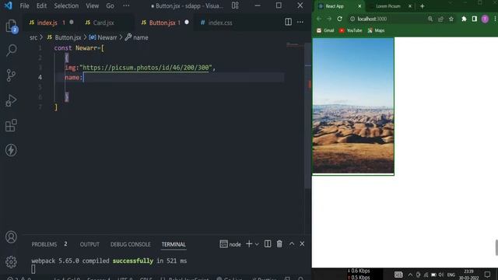Open a new Chrome tab
The image size is (498, 280).
click(x=422, y=6)
